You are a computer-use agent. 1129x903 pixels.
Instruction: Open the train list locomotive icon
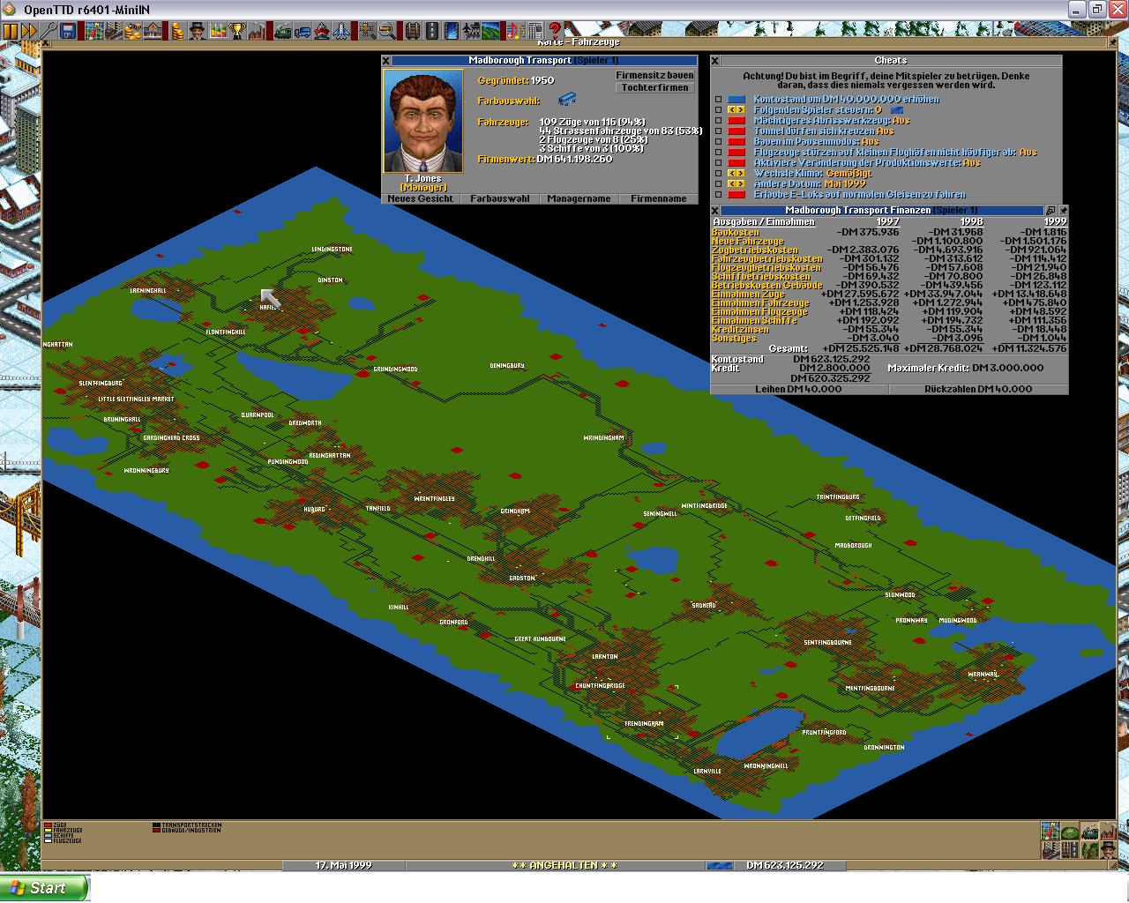pyautogui.click(x=283, y=31)
